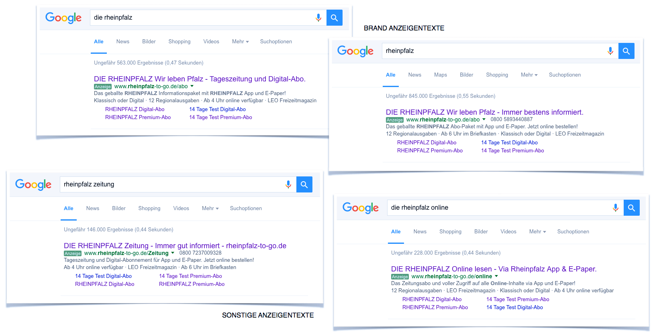The image size is (655, 336).
Task: Click '14 Tage Test Digital-Abo' in 'rheinpfalz zeitung' ad
Action: (104, 276)
